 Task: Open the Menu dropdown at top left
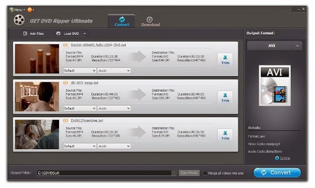click(x=17, y=10)
